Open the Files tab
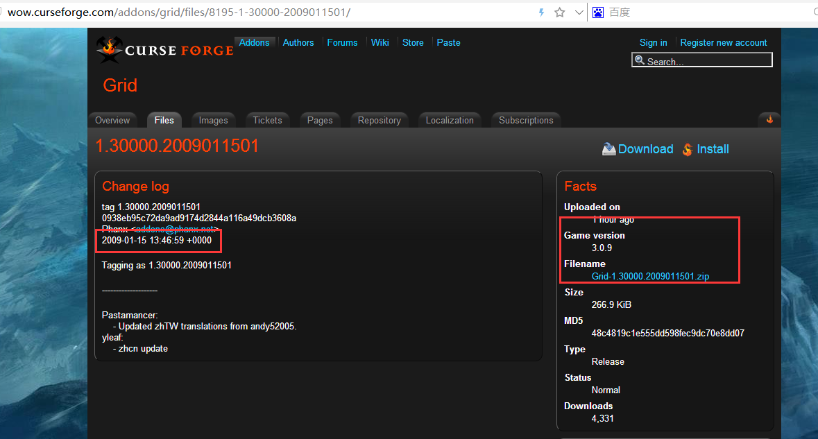818x439 pixels. tap(164, 120)
